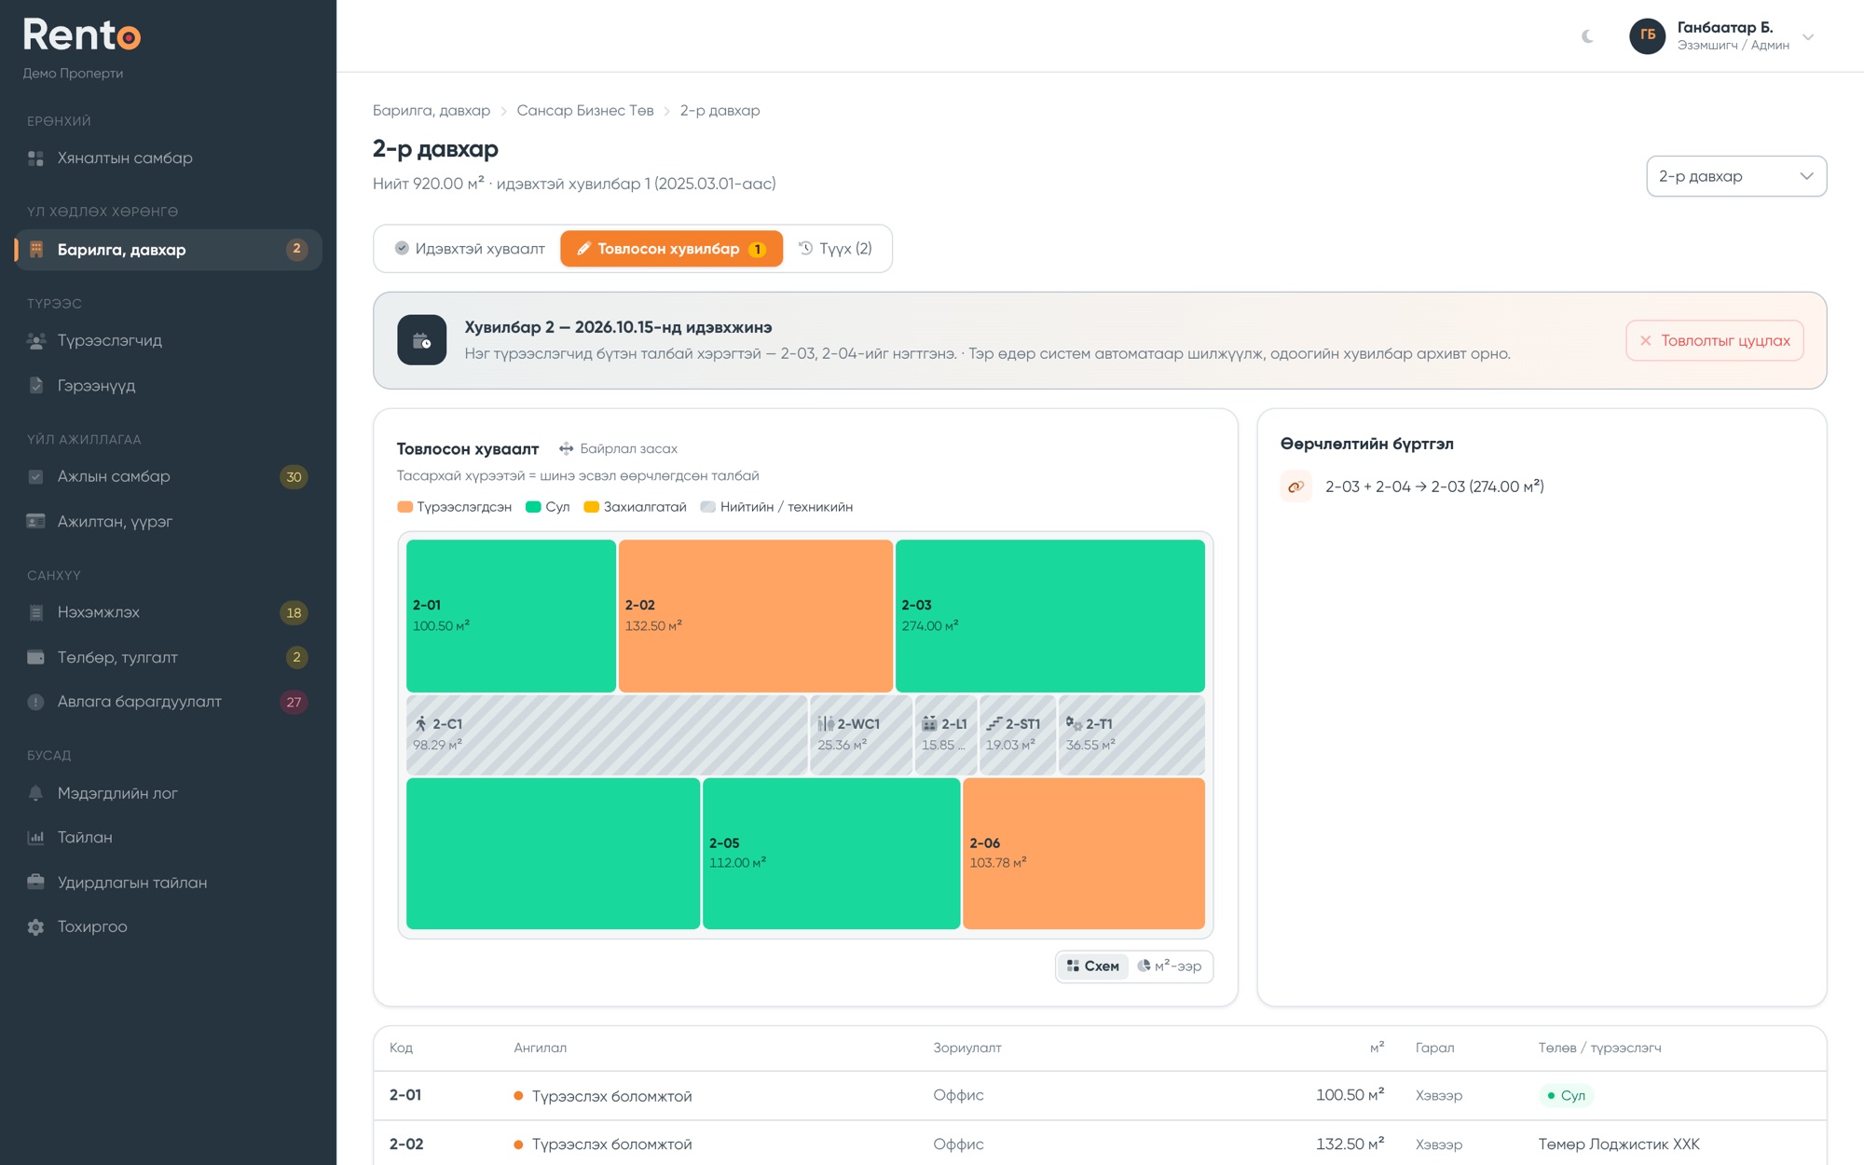Click the Ажлын самбар task board icon

(x=35, y=477)
